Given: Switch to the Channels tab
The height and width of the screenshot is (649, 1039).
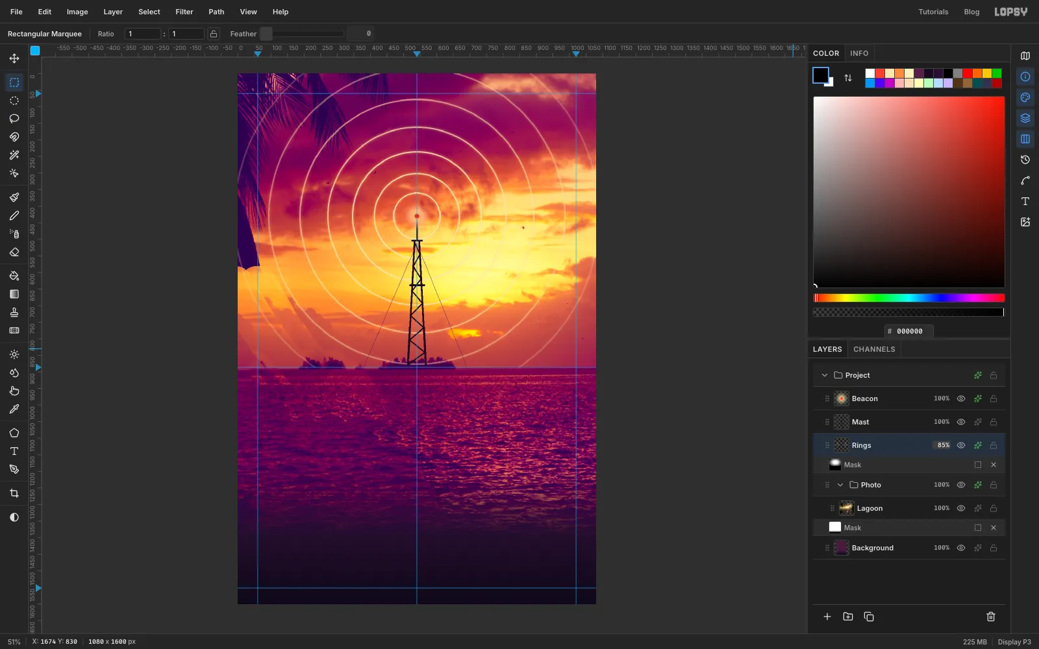Looking at the screenshot, I should (874, 349).
